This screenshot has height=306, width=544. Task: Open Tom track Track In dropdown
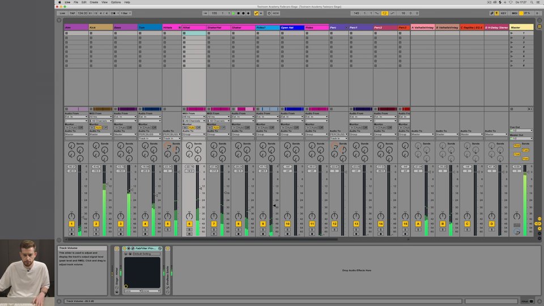[150, 138]
